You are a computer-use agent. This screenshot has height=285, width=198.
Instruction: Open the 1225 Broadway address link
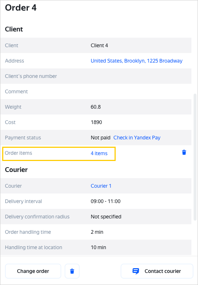[x=137, y=61]
